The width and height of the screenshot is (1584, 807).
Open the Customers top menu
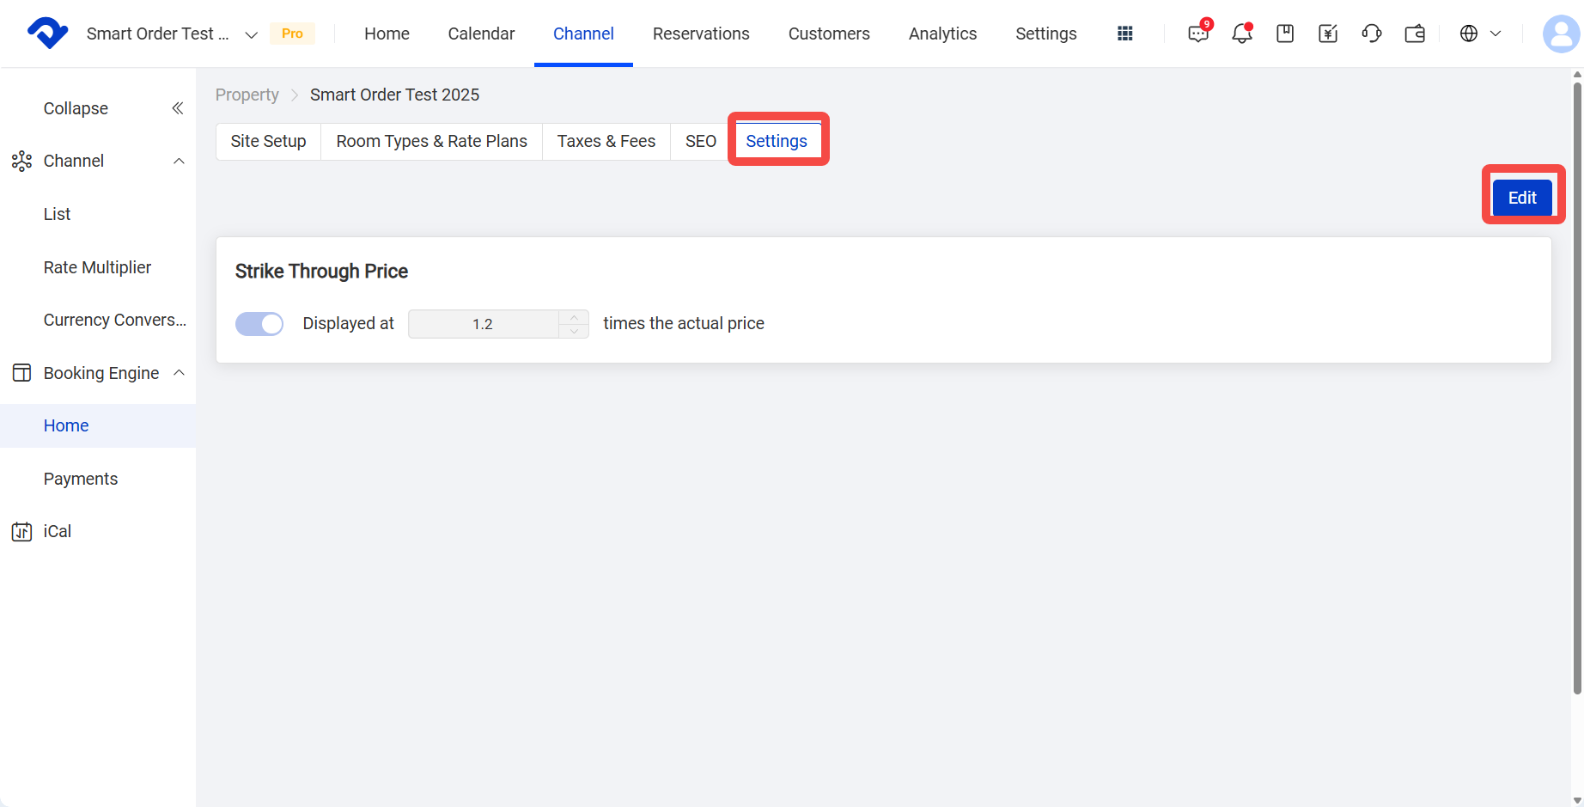click(x=829, y=34)
